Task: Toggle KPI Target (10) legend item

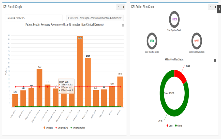Action: (61, 128)
